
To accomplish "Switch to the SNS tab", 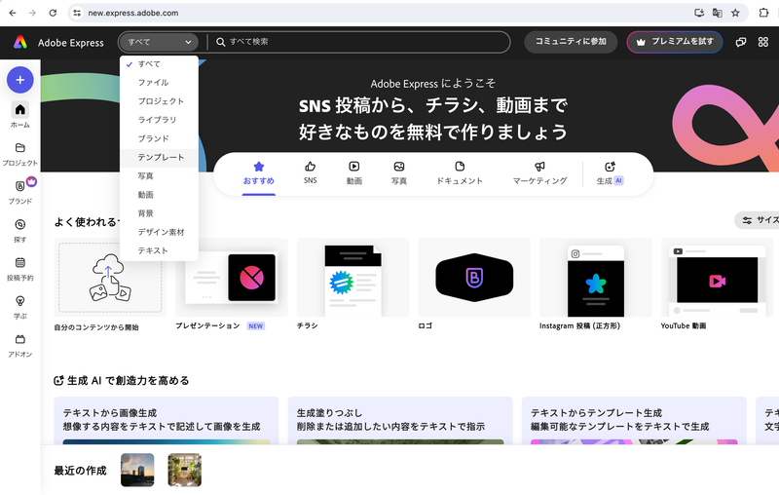I will [310, 173].
